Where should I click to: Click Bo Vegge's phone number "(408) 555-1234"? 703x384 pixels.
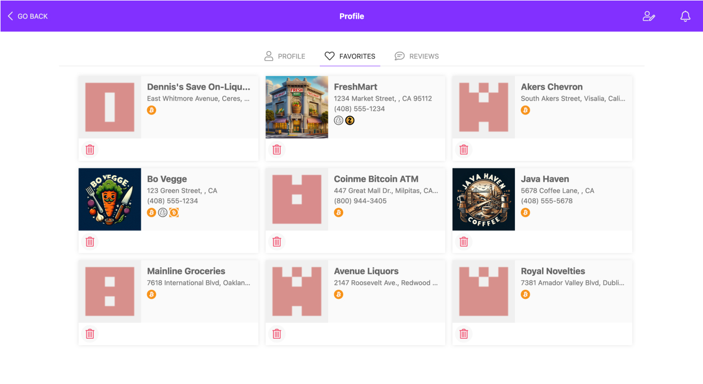pyautogui.click(x=172, y=201)
